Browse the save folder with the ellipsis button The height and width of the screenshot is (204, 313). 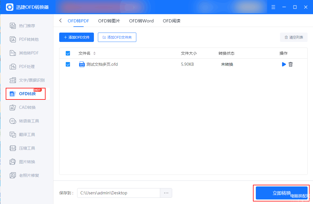[x=166, y=193]
